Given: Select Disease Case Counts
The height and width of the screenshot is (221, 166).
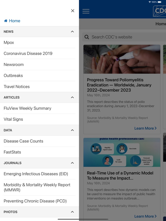Looking at the screenshot, I should pyautogui.click(x=23, y=141).
